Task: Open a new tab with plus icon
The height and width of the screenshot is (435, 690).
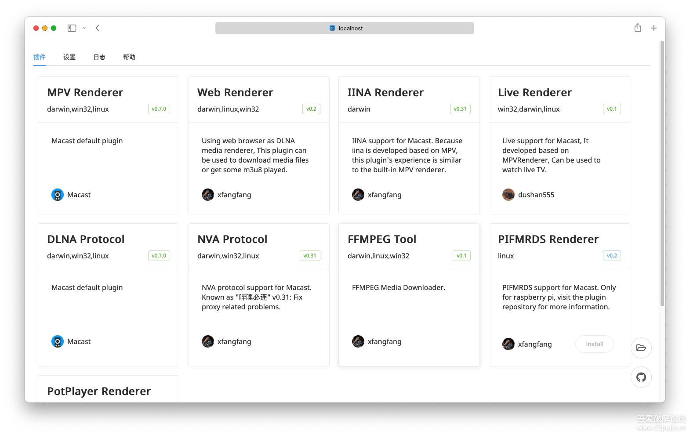Action: coord(654,28)
